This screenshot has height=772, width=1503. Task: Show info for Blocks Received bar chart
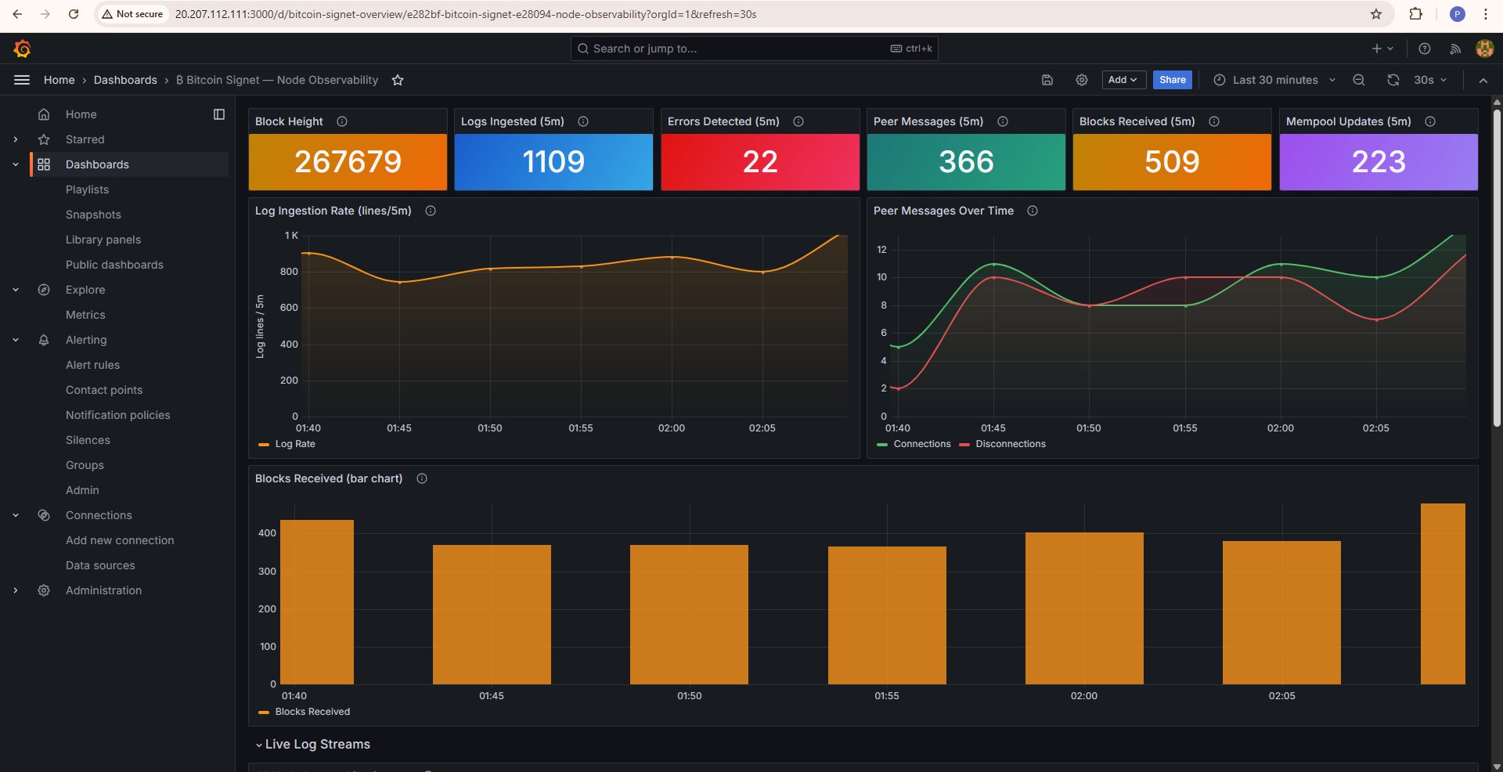click(x=422, y=478)
